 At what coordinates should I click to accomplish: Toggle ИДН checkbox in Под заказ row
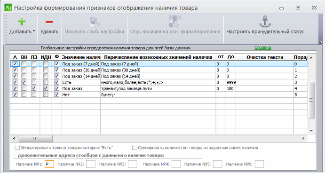[x=46, y=88]
